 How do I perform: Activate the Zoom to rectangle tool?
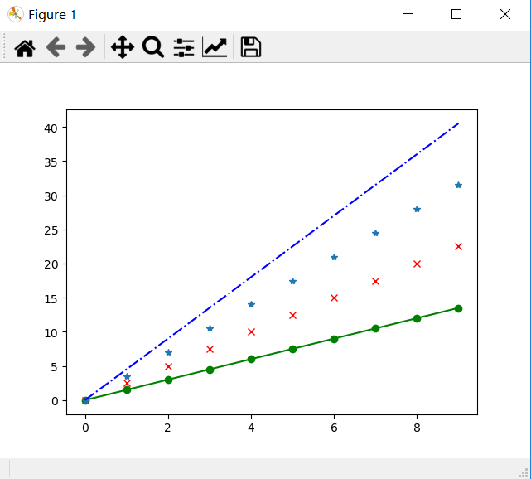coord(153,46)
